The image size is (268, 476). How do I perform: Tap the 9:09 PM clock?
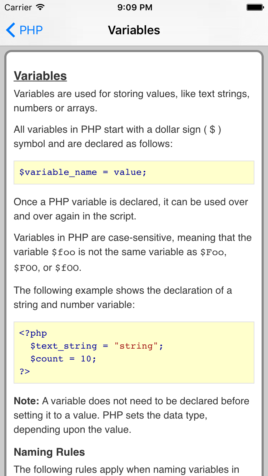coord(134,7)
